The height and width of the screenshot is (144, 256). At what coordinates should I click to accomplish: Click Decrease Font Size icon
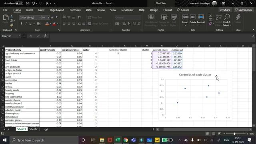point(57,17)
